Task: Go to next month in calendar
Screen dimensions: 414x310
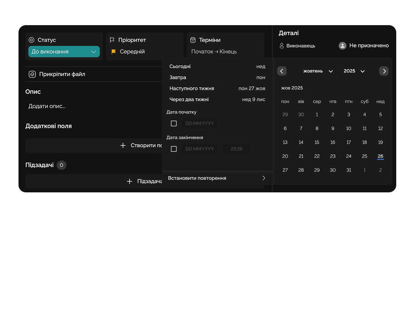Action: point(384,71)
